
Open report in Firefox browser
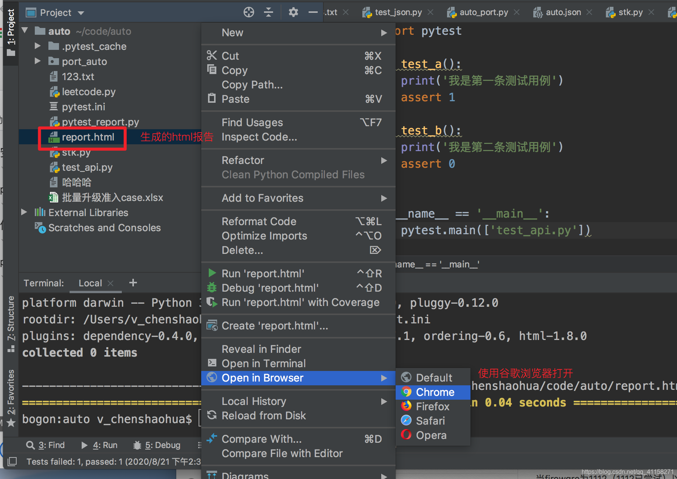pos(433,406)
